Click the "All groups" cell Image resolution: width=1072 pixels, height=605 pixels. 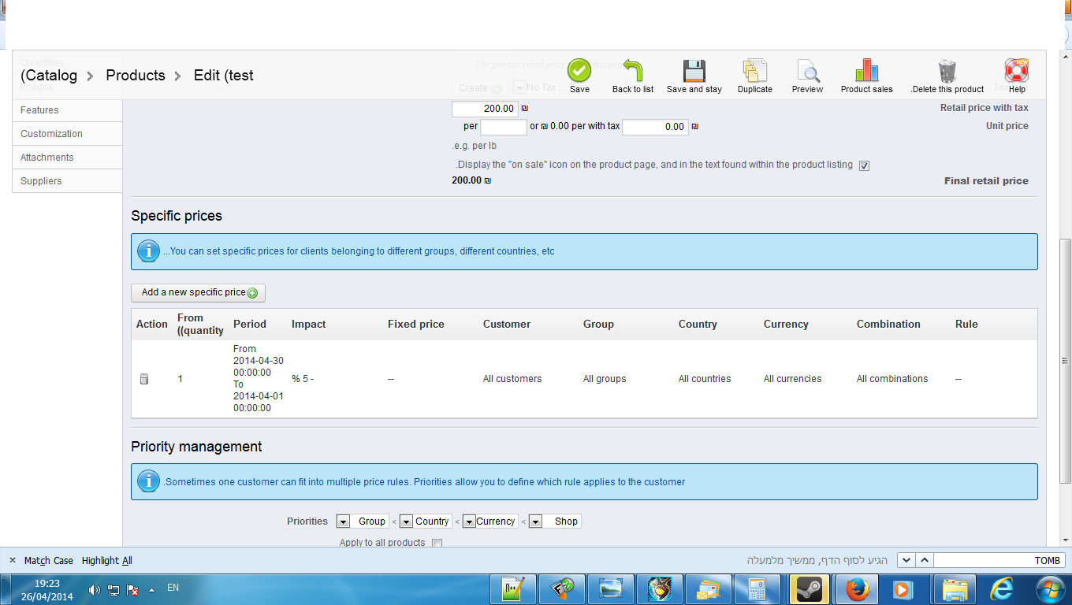pyautogui.click(x=605, y=379)
